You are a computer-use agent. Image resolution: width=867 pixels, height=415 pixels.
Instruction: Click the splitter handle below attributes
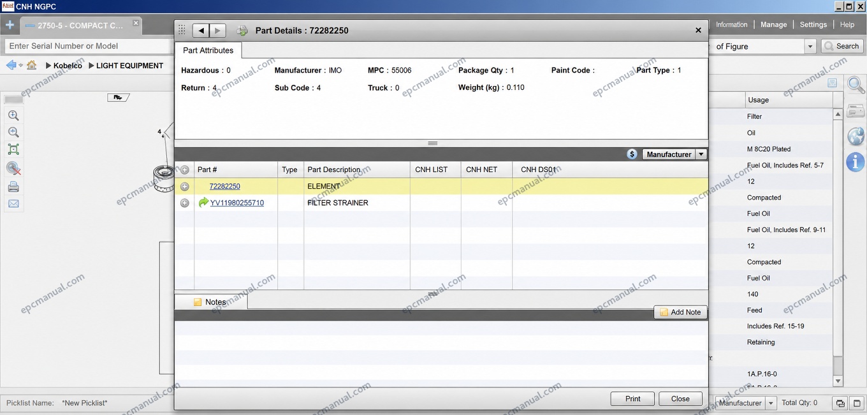[433, 143]
